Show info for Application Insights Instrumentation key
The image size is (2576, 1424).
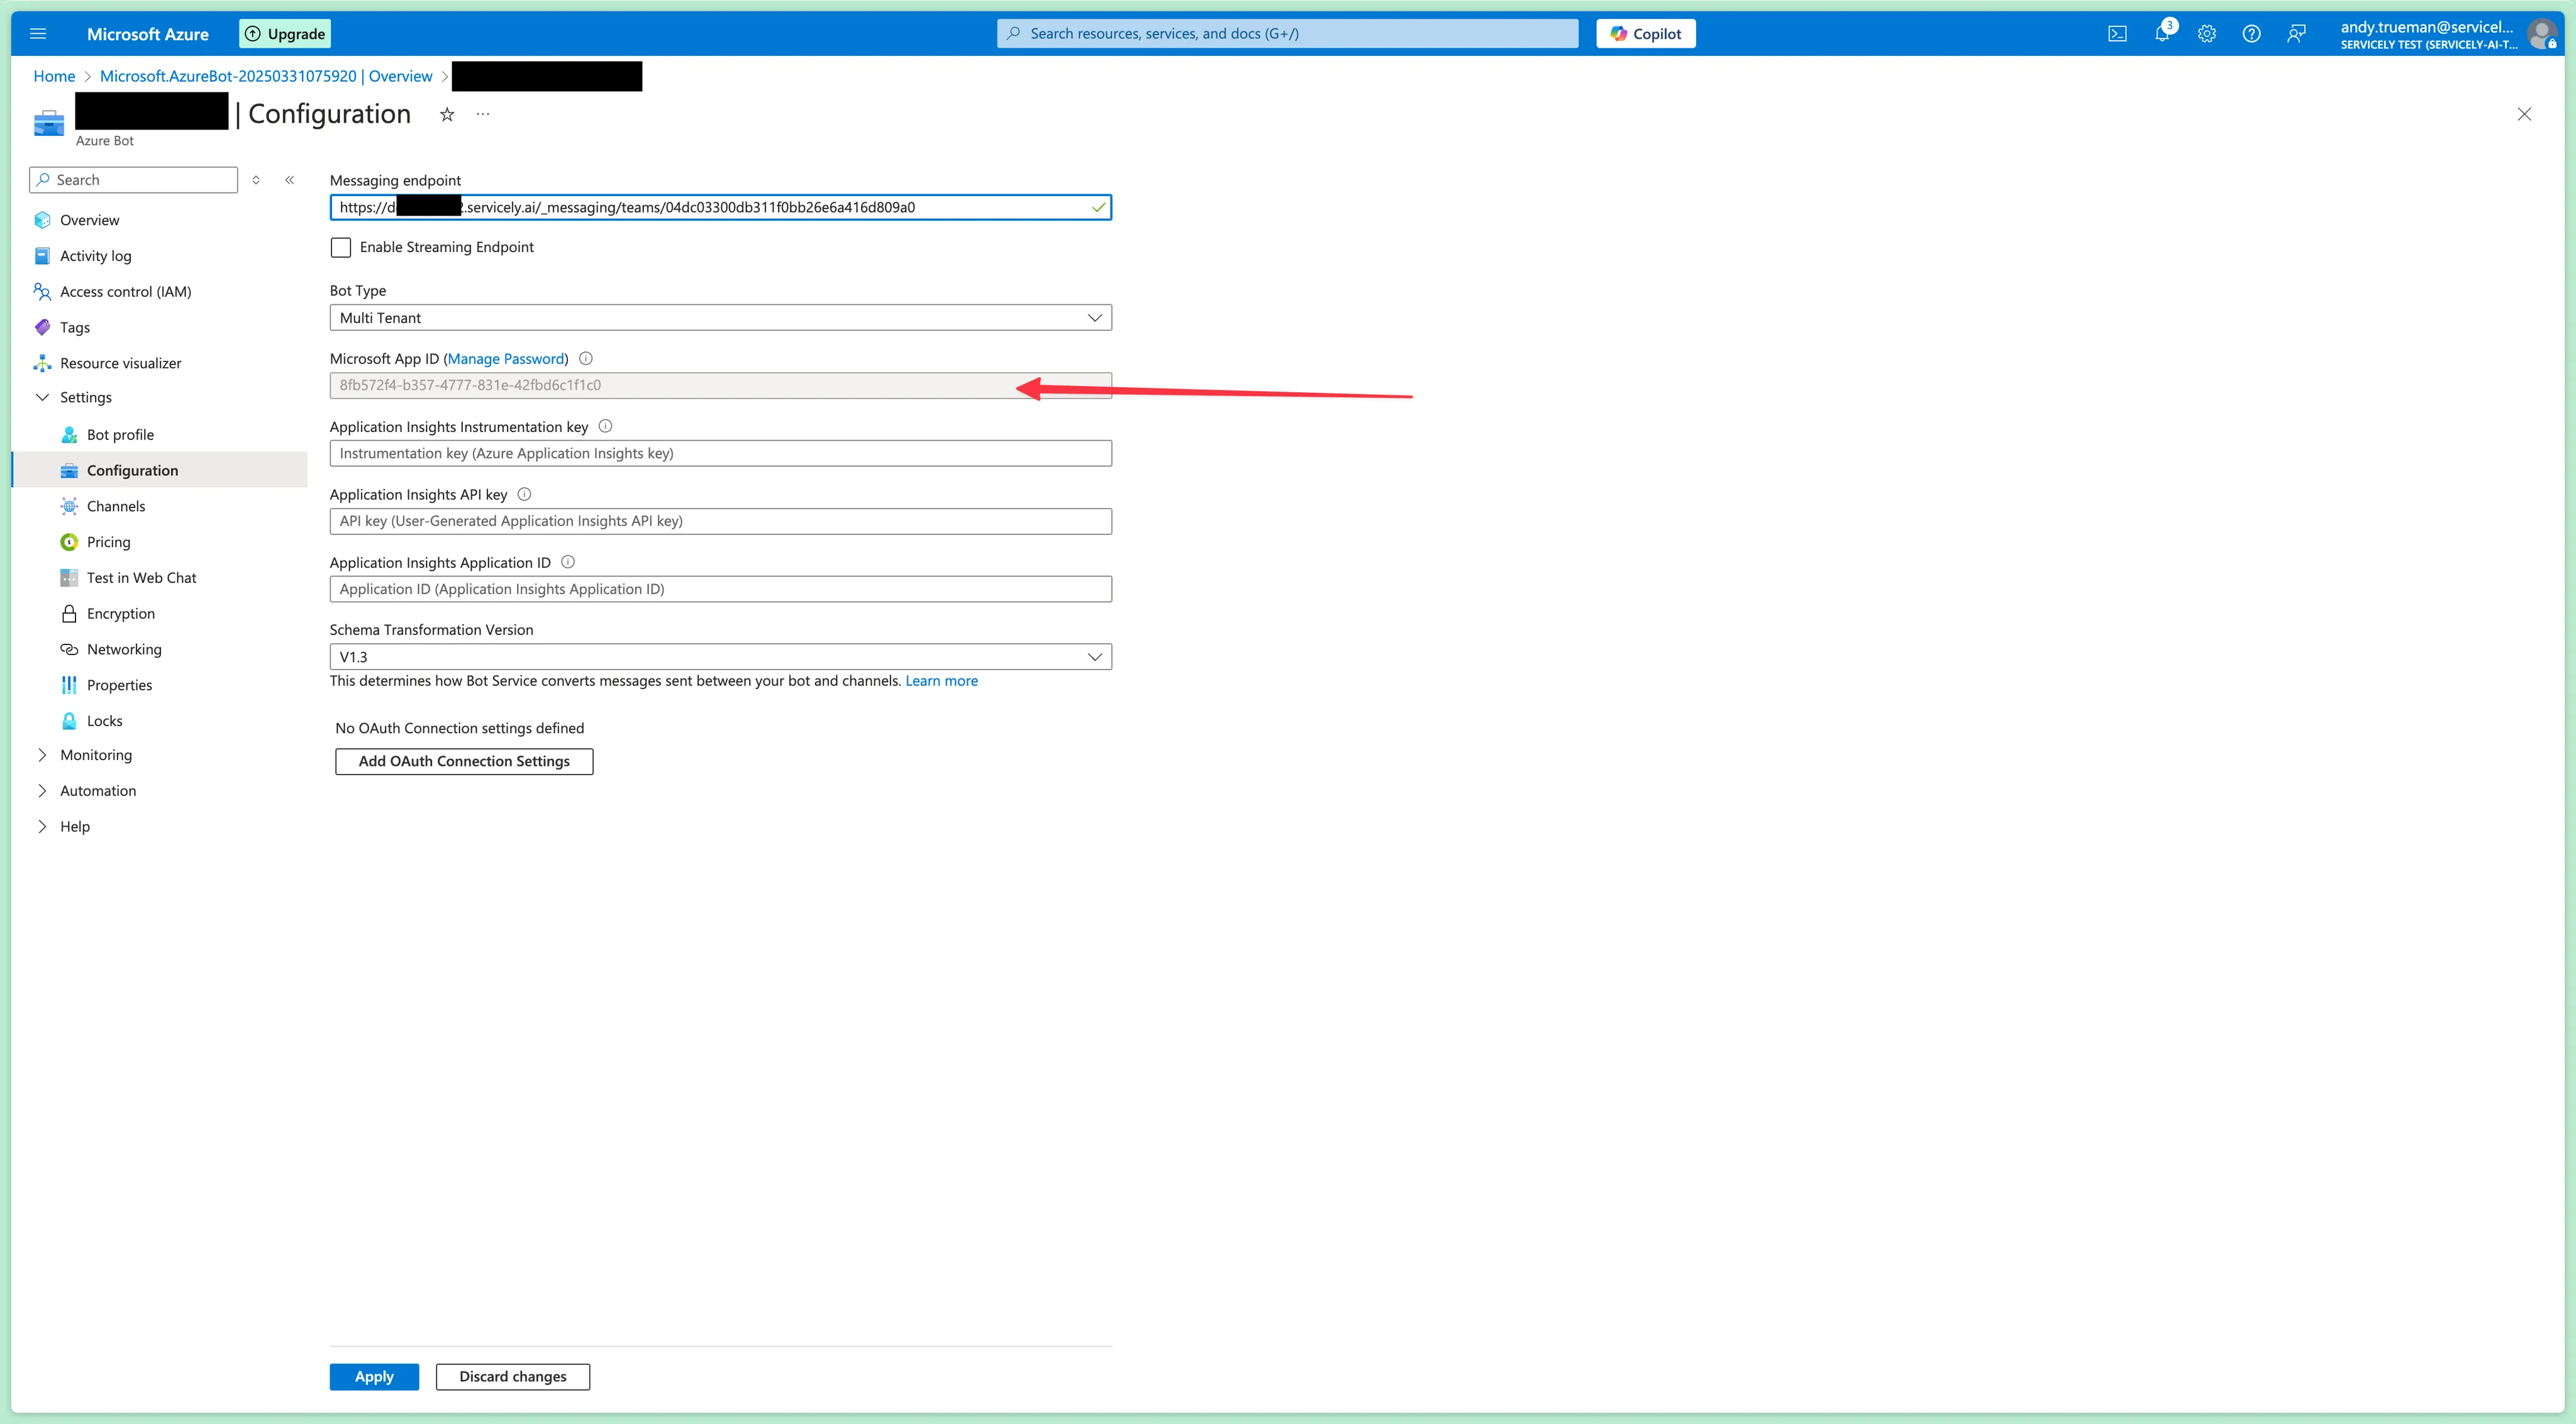[x=605, y=426]
